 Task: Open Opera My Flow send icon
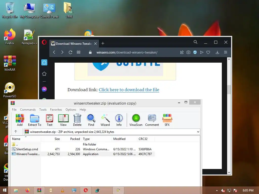(x=202, y=52)
